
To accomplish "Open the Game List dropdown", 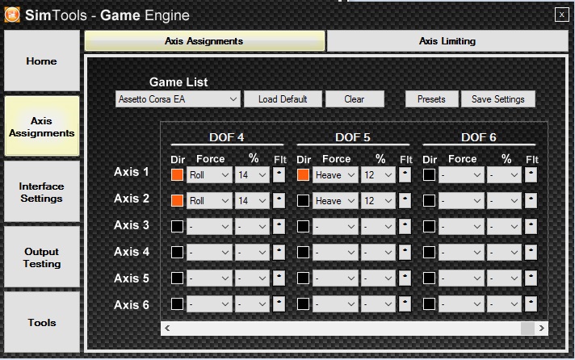I will [178, 99].
